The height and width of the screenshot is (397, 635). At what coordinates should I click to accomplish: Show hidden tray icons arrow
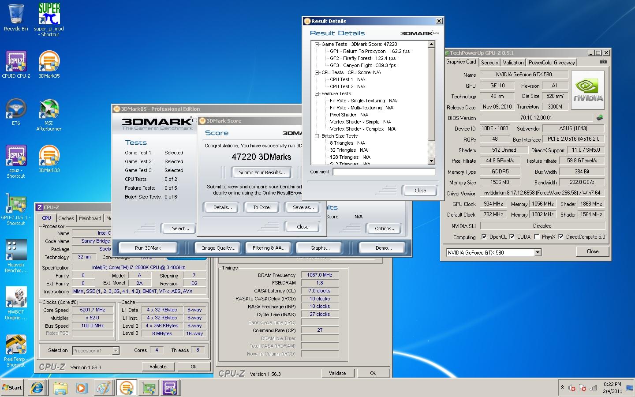[x=562, y=388]
